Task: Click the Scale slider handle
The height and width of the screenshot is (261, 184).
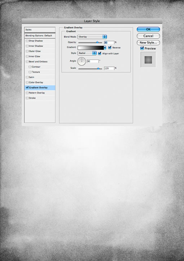Action: point(98,68)
